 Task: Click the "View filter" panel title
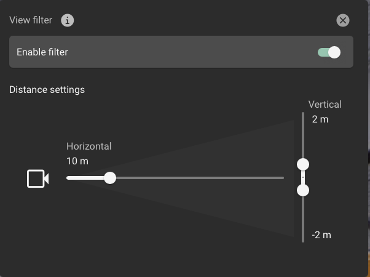coord(31,20)
